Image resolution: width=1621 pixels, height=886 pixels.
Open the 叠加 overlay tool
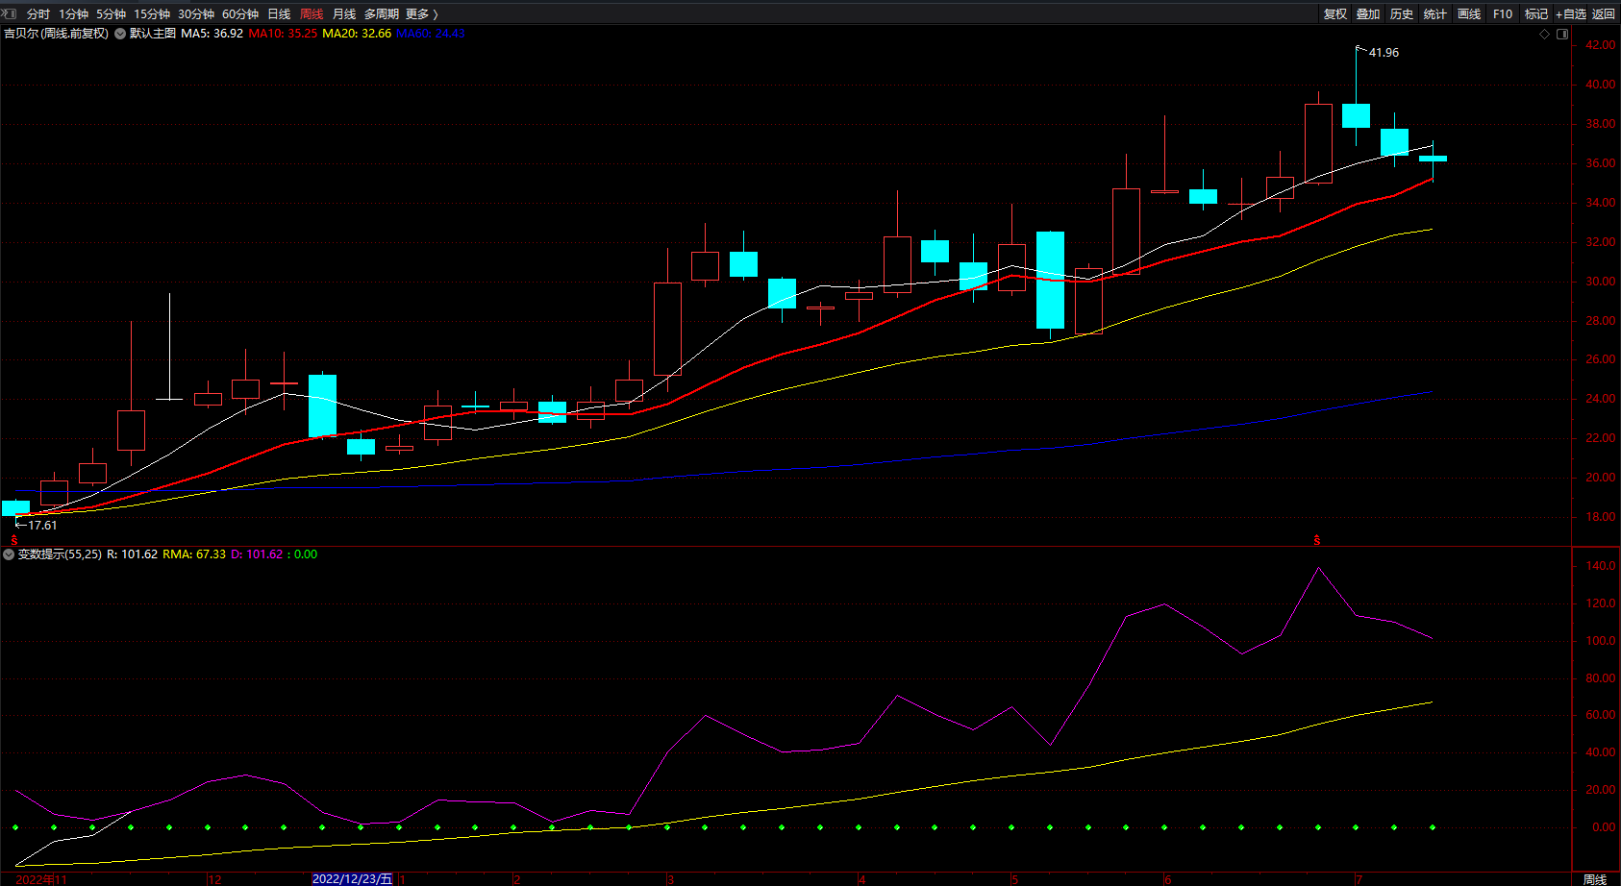coord(1367,13)
